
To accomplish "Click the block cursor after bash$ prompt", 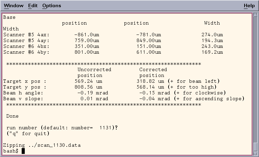I will coord(23,151).
